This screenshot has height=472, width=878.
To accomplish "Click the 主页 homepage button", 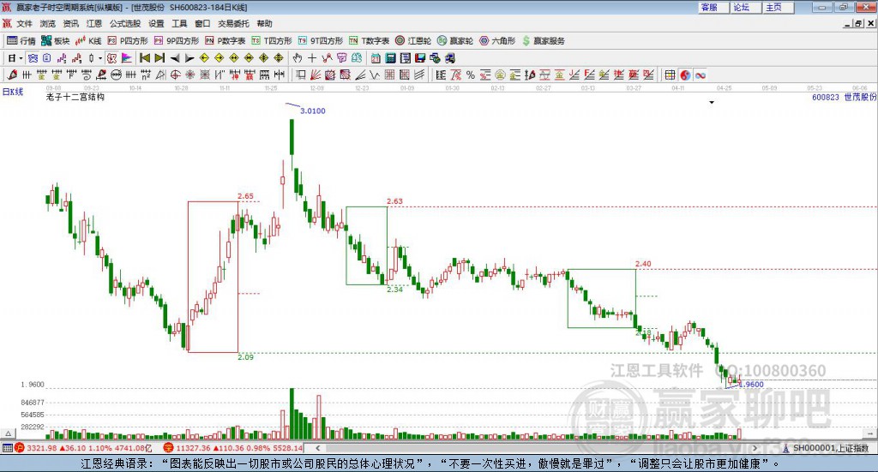I will tap(778, 7).
